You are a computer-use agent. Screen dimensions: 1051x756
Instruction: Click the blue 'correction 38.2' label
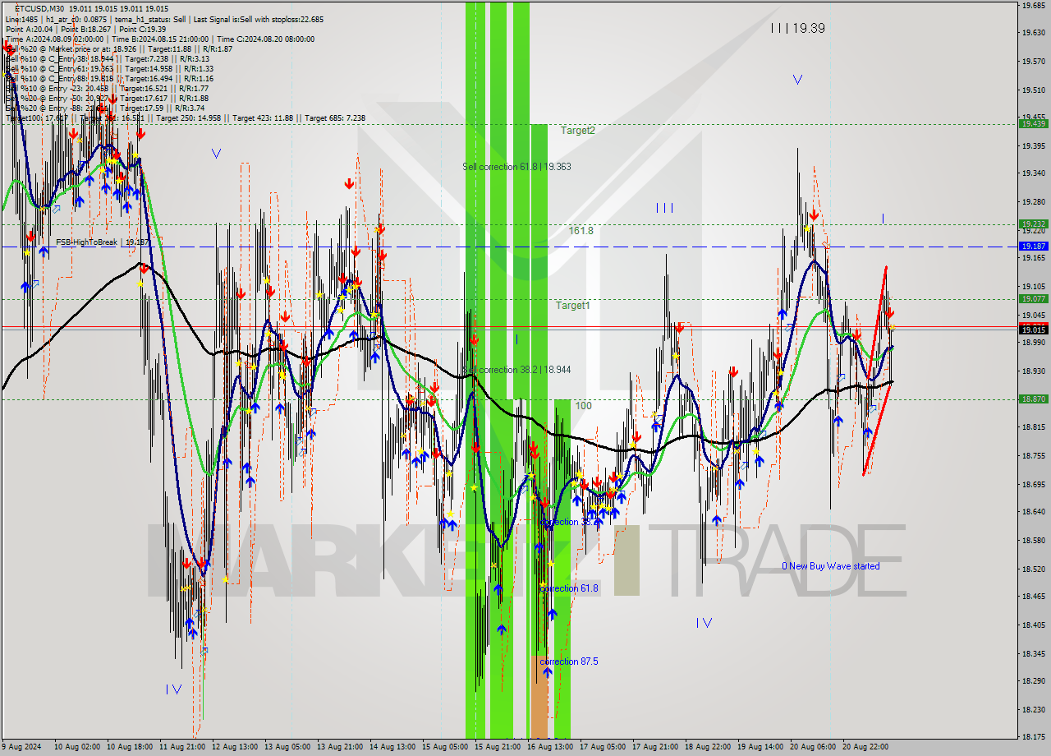pyautogui.click(x=569, y=522)
